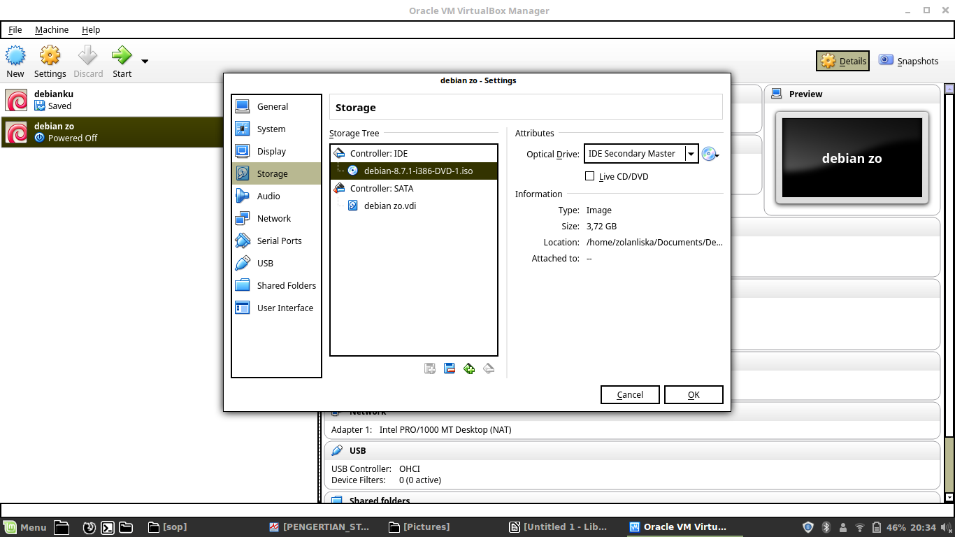
Task: Enable the Live CD/DVD checkbox
Action: pyautogui.click(x=589, y=176)
